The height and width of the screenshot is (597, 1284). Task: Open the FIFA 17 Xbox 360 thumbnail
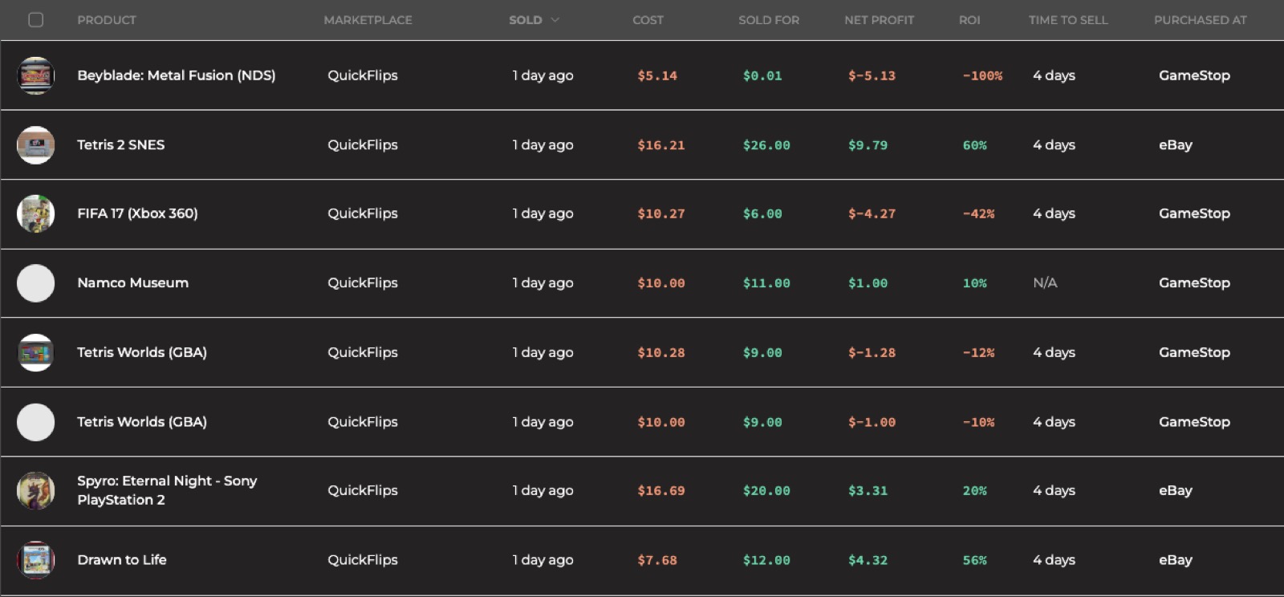tap(35, 214)
